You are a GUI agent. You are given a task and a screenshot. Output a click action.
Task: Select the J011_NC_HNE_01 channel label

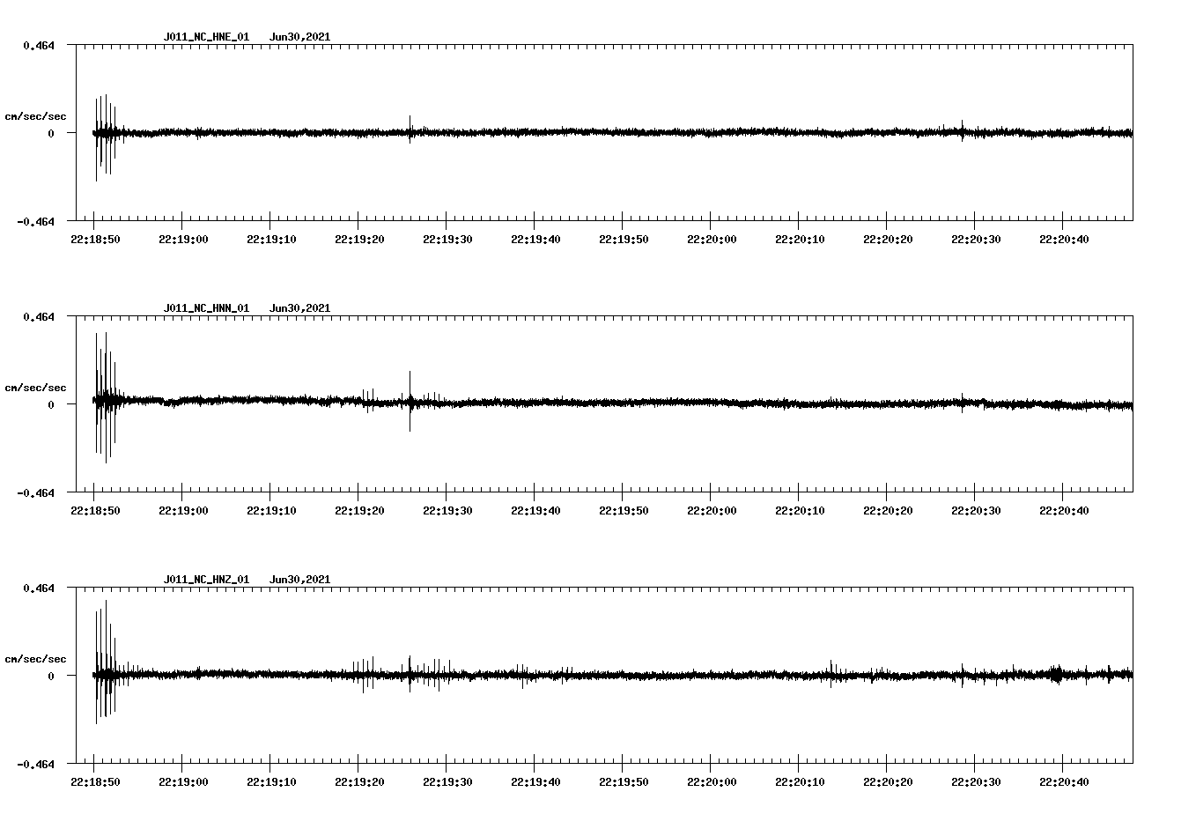coord(205,36)
